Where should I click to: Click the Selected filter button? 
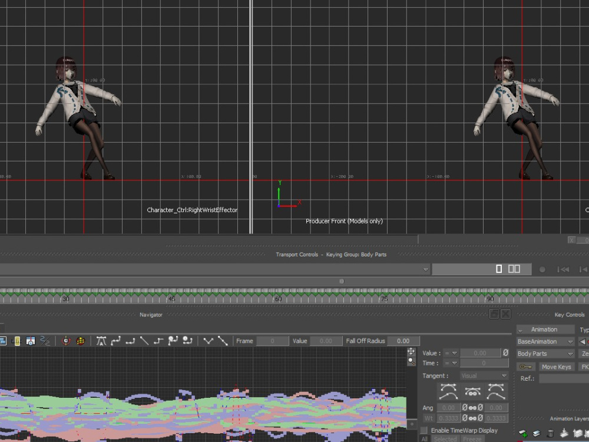coord(445,439)
